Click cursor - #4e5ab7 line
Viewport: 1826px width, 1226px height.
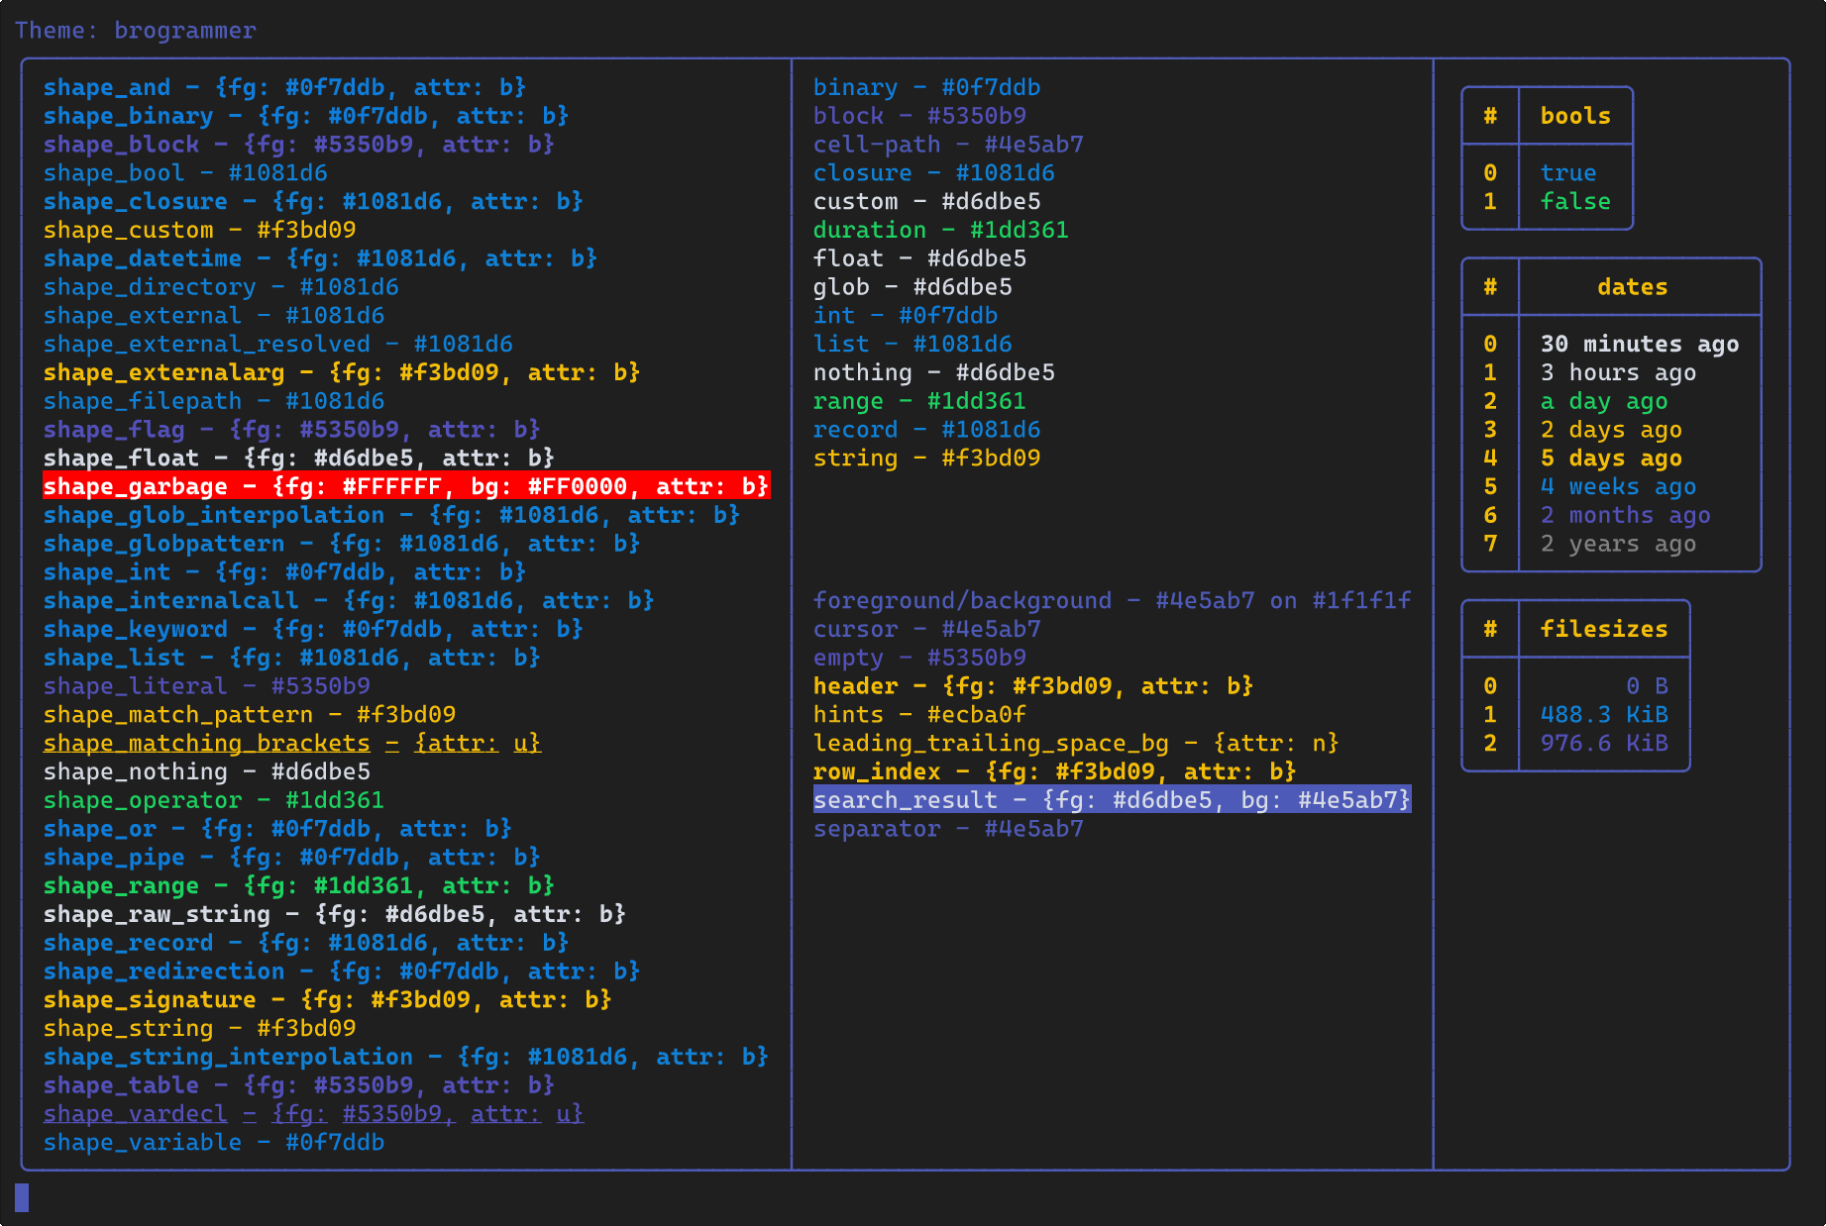click(x=926, y=630)
